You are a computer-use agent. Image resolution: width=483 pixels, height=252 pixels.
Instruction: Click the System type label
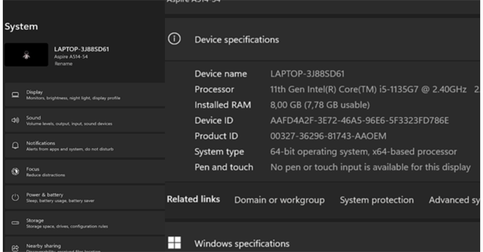(219, 152)
